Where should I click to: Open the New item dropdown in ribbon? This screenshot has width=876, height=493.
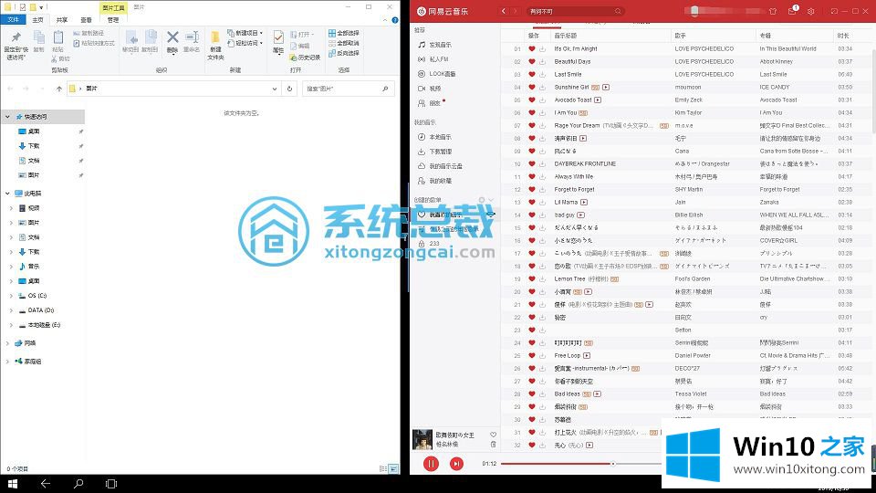pos(245,33)
